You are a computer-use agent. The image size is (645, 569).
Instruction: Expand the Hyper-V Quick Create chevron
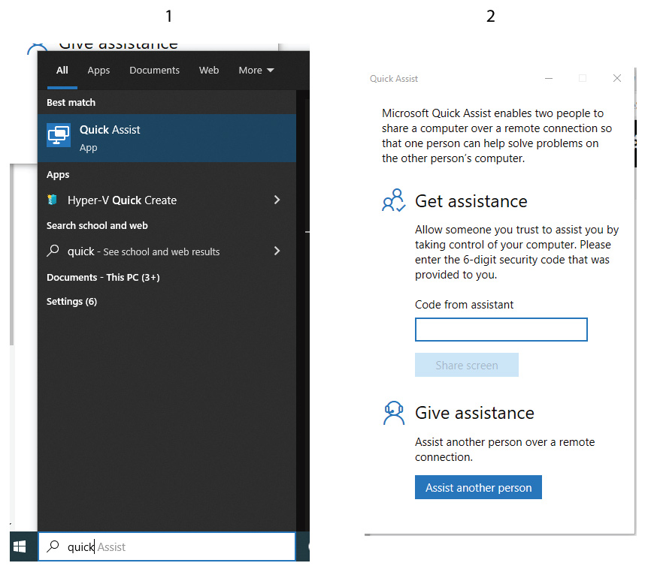click(x=277, y=200)
